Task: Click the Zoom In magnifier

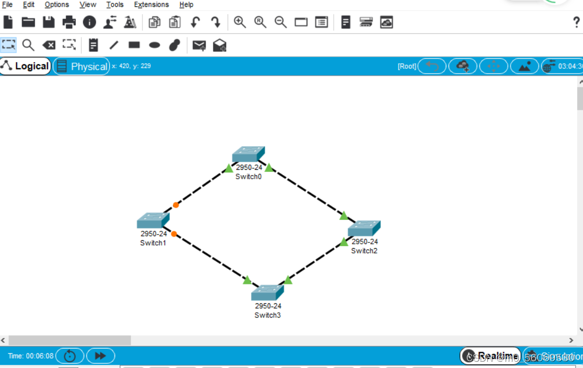Action: [x=240, y=22]
